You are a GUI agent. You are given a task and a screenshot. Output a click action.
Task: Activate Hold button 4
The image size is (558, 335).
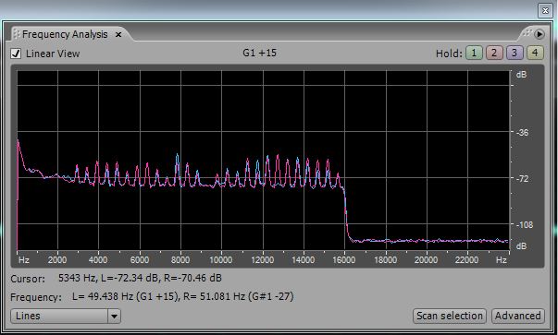coord(535,54)
